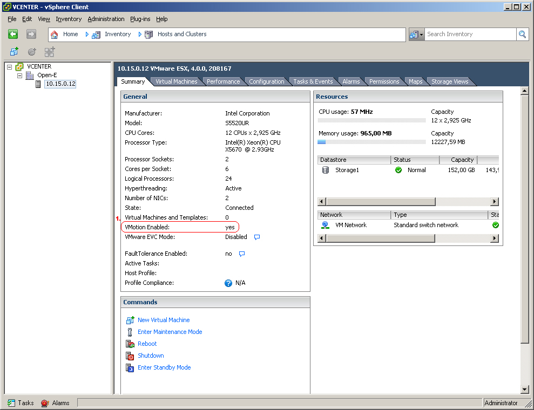Collapse the Open-E datacenter node

point(20,76)
